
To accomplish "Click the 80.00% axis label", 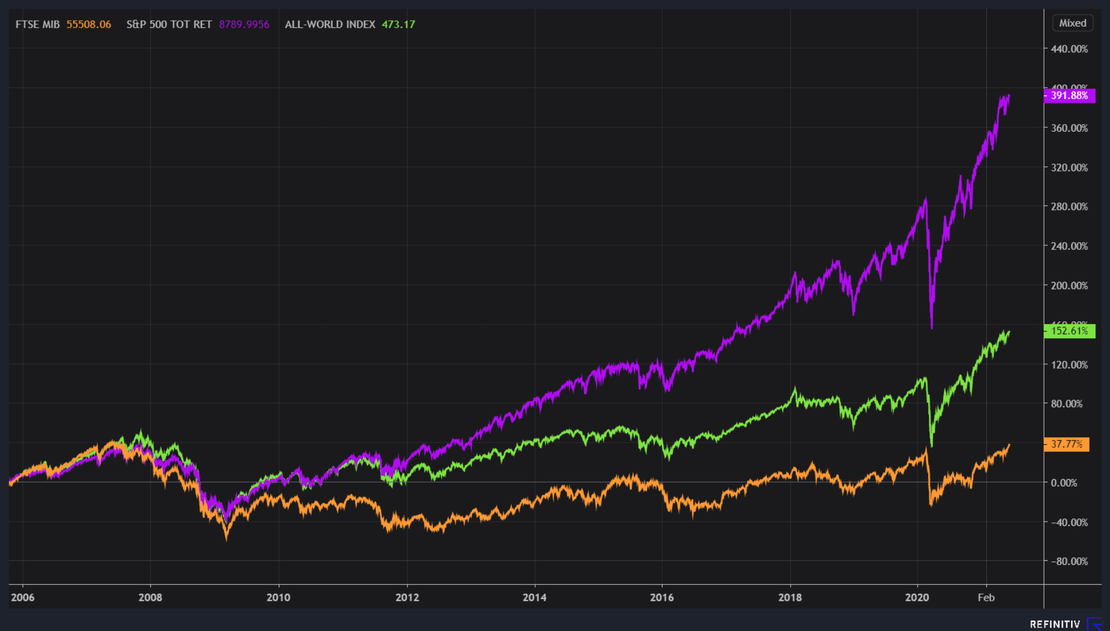I will point(1066,404).
